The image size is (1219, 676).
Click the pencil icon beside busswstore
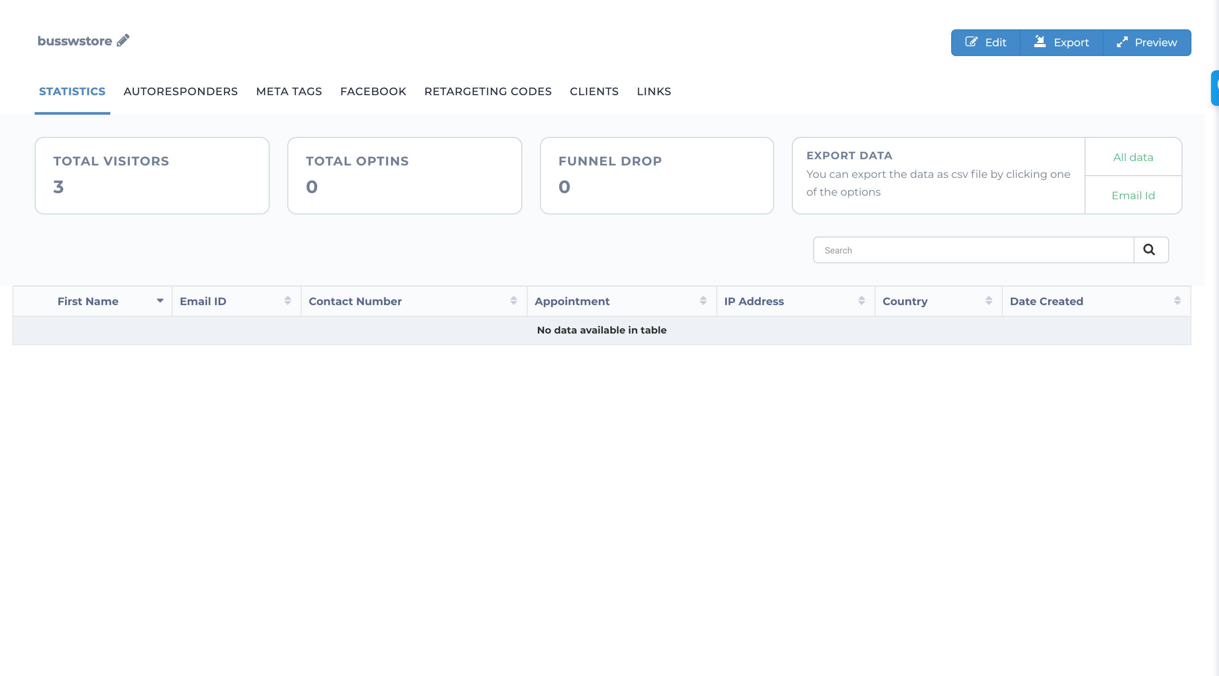click(x=123, y=40)
